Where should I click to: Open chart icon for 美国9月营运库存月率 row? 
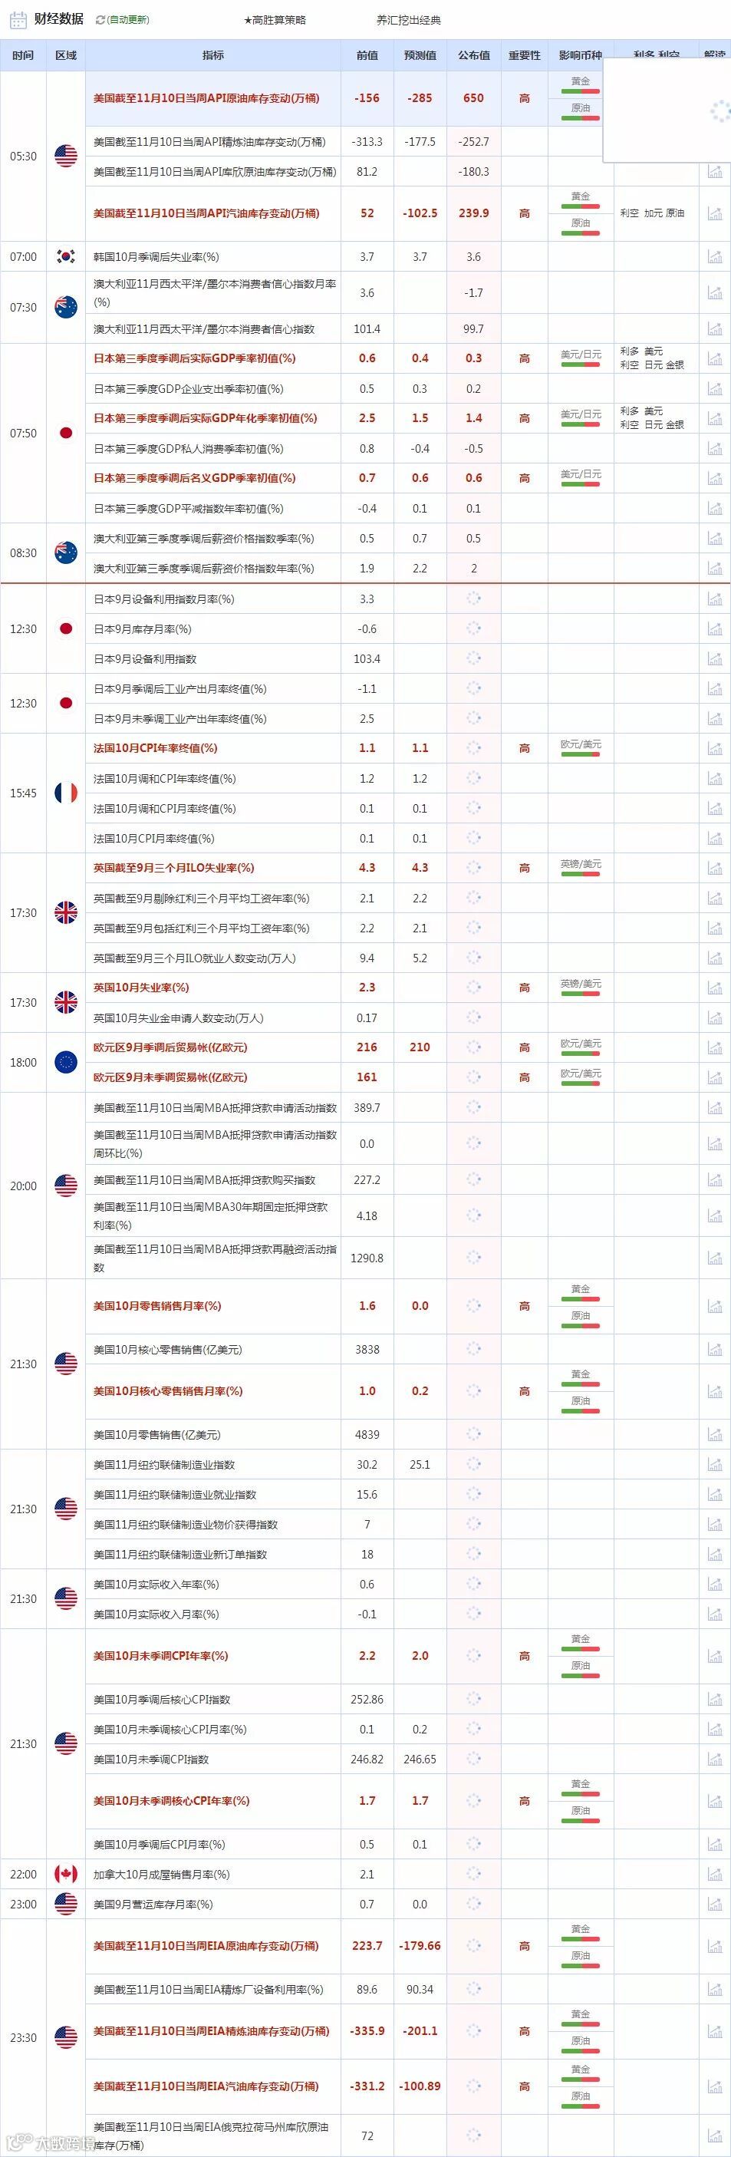pos(714,1904)
